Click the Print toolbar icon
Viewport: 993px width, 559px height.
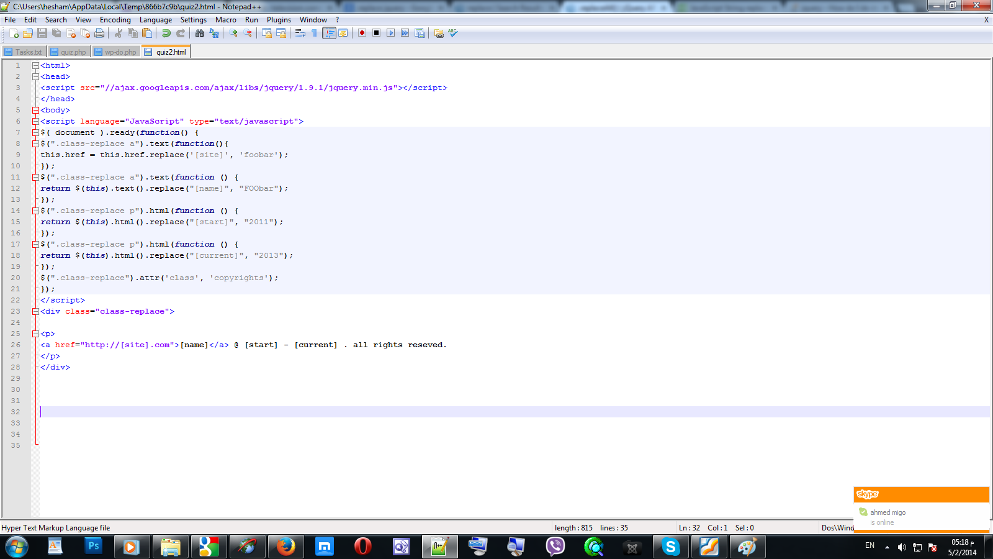[x=99, y=34]
